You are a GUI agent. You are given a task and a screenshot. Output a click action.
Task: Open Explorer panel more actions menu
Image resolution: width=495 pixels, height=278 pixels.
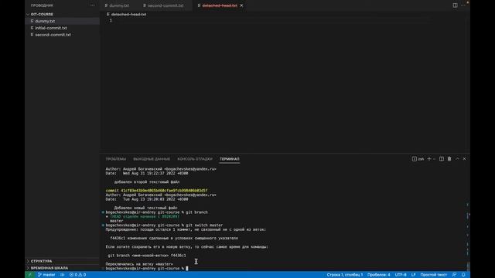[x=92, y=5]
